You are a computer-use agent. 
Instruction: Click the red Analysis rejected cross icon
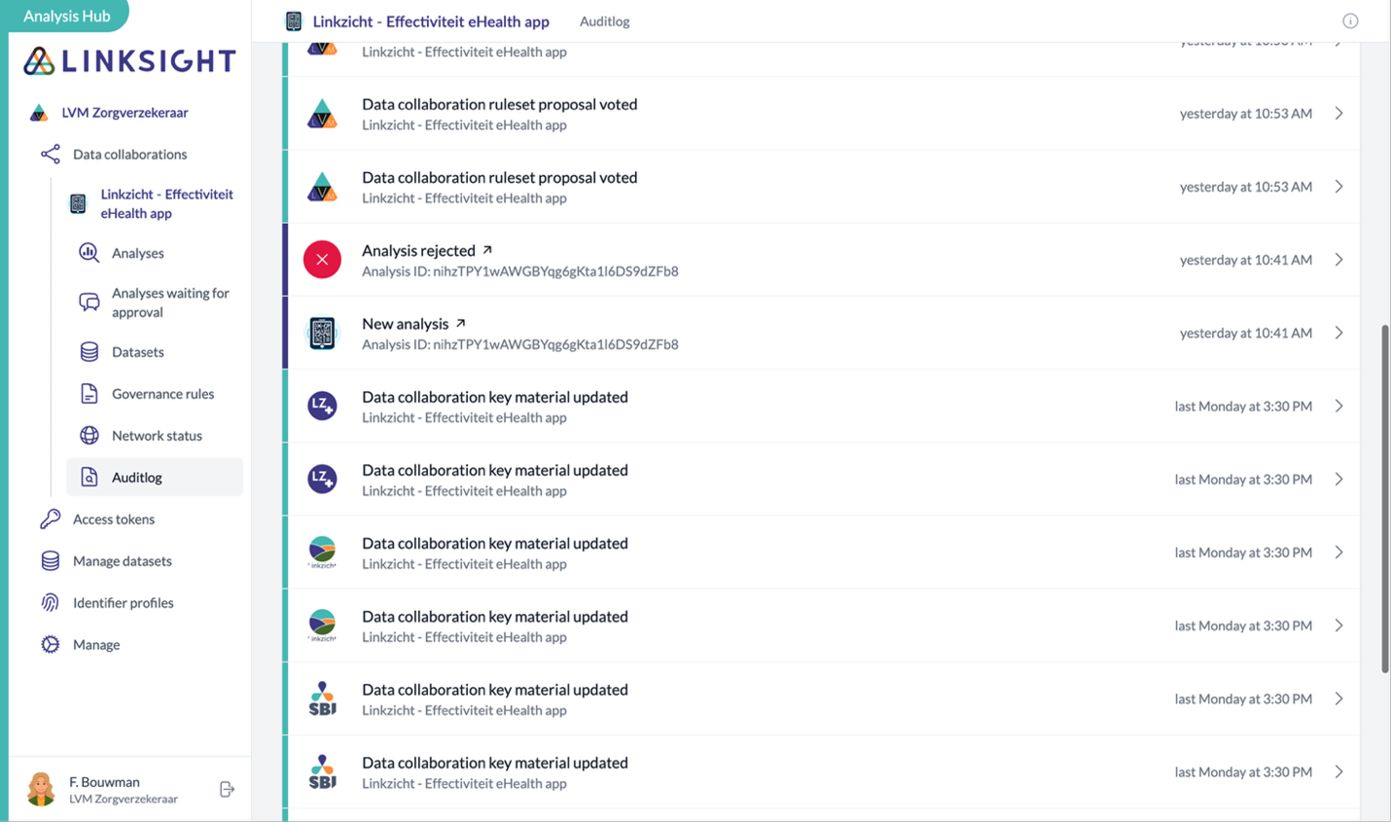[x=322, y=260]
